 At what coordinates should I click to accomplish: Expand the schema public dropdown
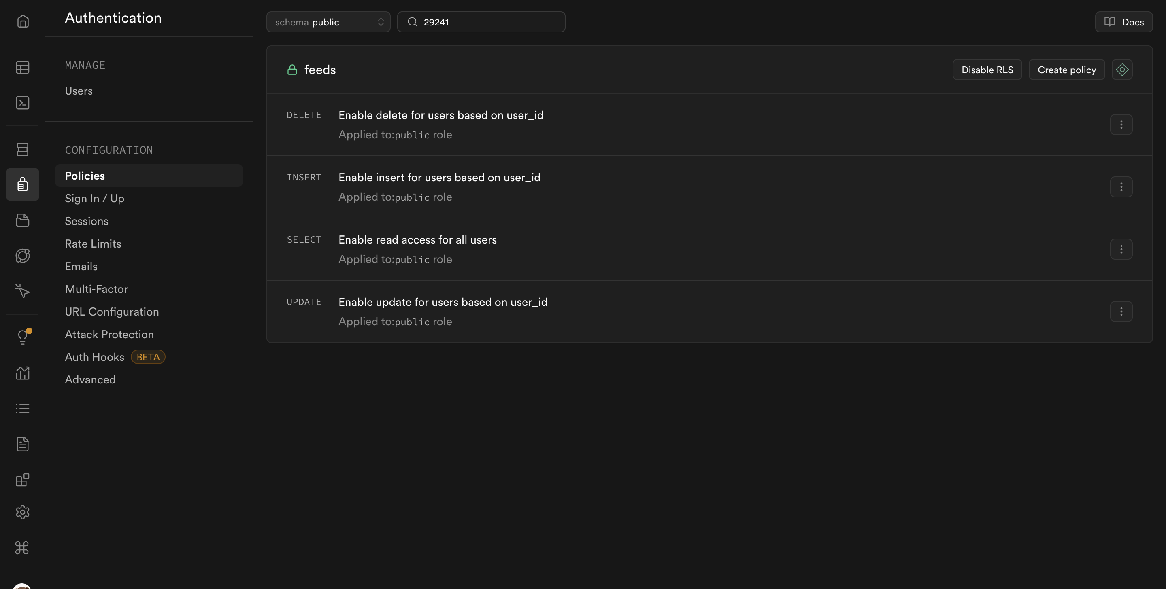pyautogui.click(x=328, y=22)
